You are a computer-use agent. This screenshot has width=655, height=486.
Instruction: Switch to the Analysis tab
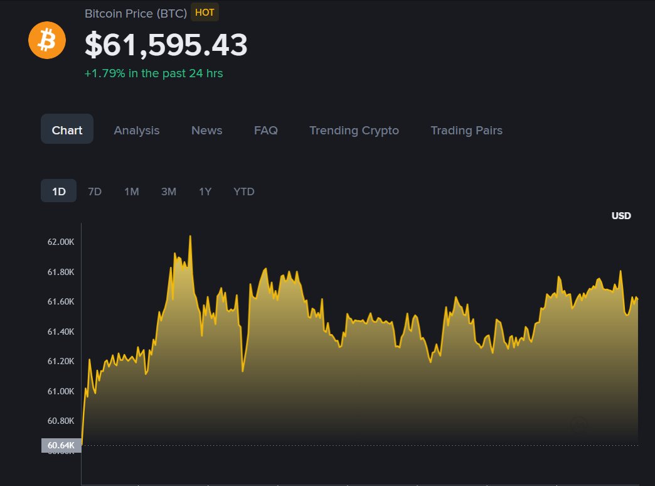(x=137, y=130)
